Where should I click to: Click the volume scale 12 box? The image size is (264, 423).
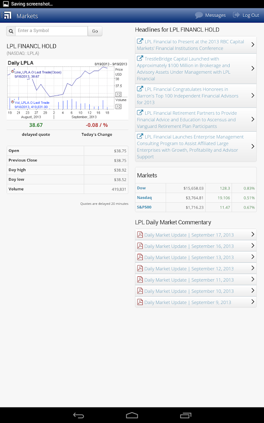(118, 107)
